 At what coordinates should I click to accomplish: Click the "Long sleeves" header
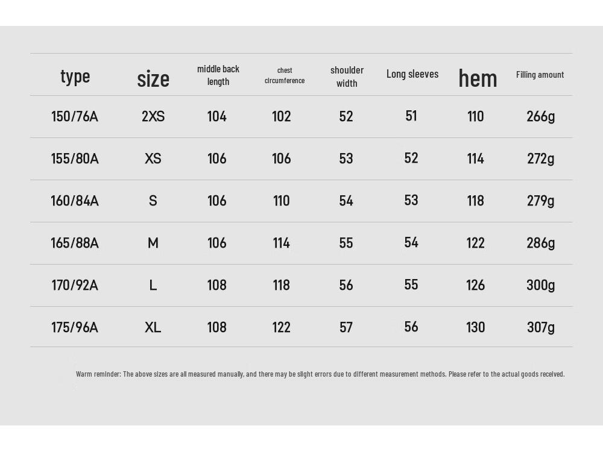tap(412, 74)
